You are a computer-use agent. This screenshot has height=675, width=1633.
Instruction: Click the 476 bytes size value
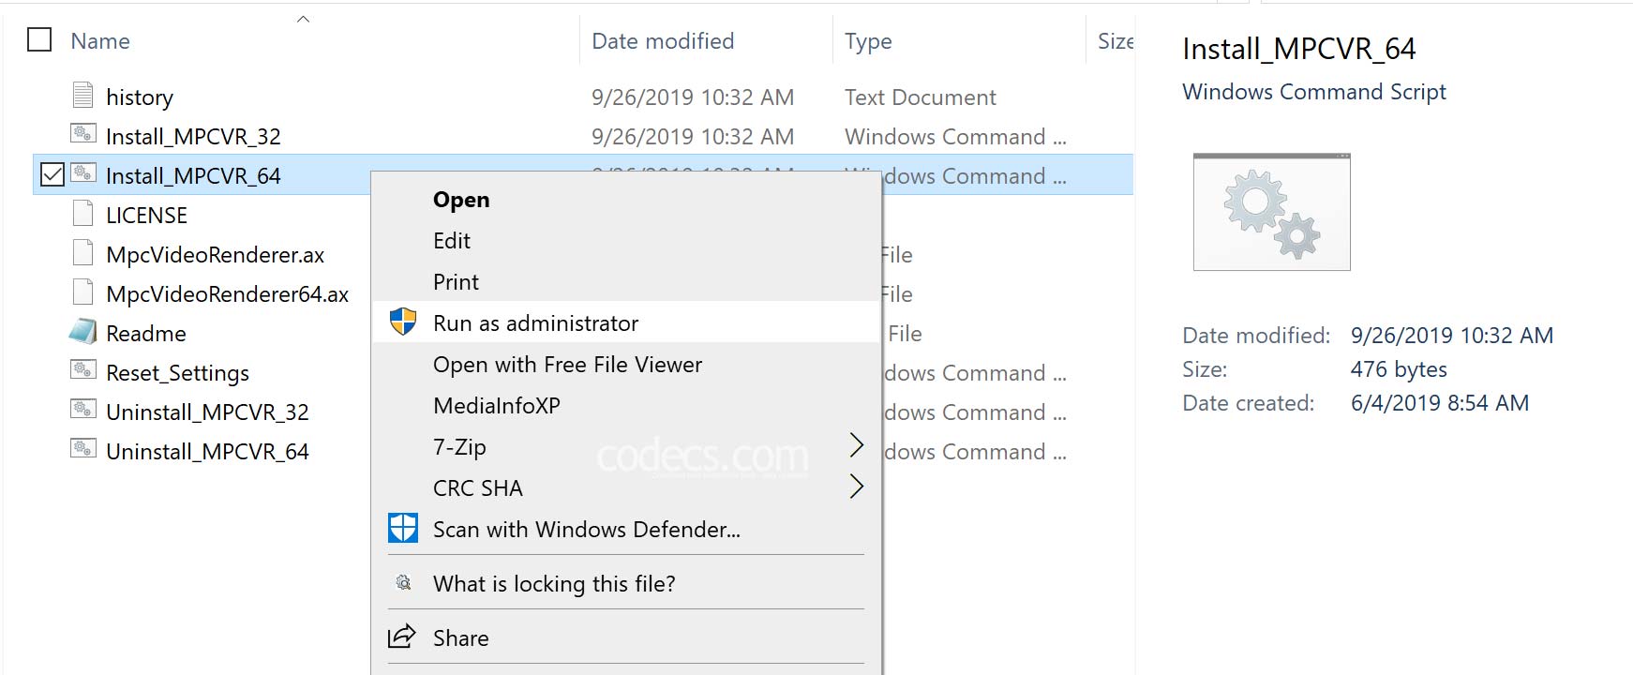coord(1398,369)
